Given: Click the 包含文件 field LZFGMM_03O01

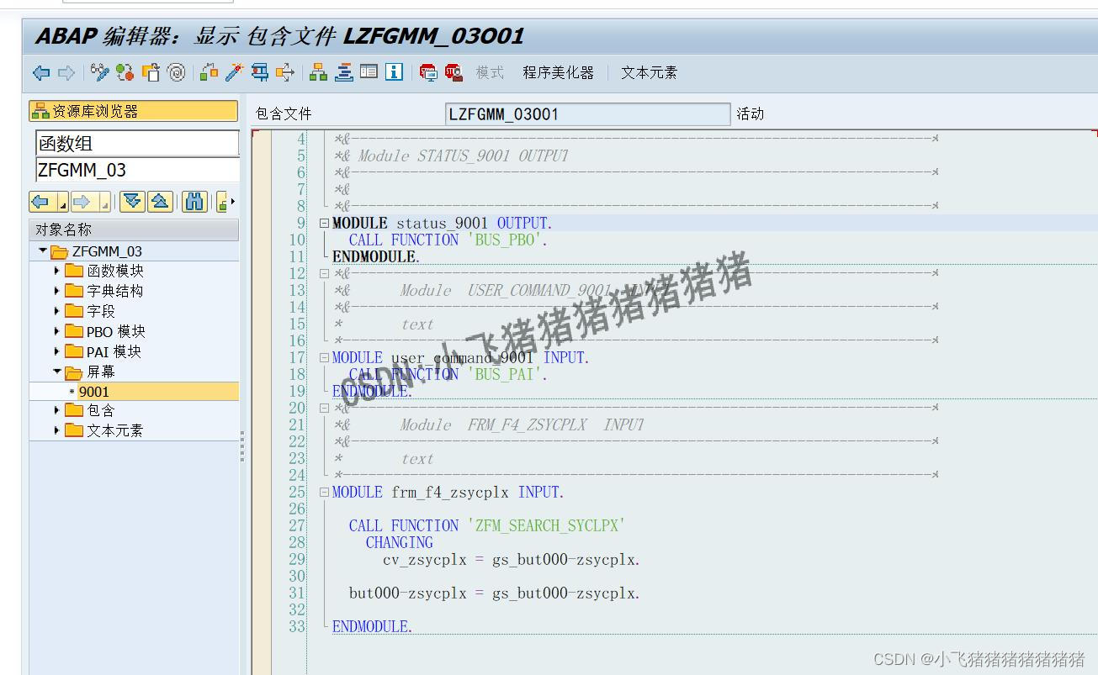Looking at the screenshot, I should pos(587,114).
